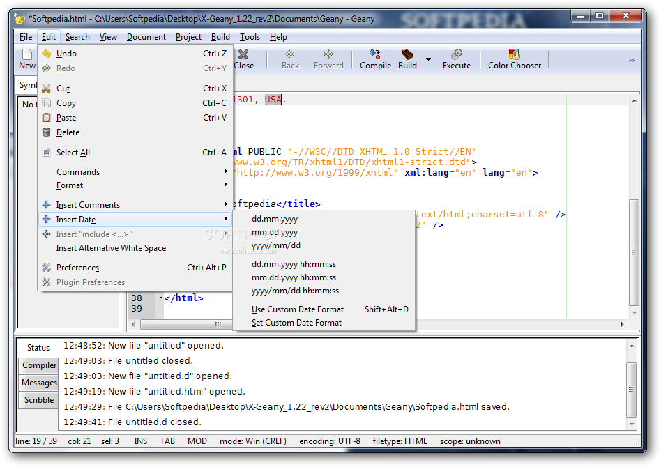Select Insert Alternative White Space
661x467 pixels.
(x=136, y=248)
